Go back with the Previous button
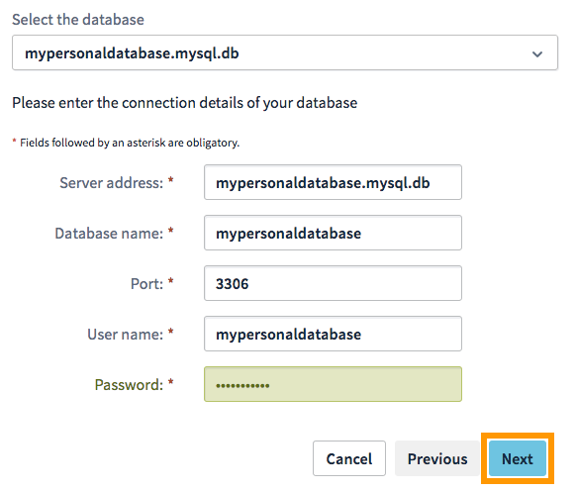This screenshot has width=576, height=491. [437, 458]
